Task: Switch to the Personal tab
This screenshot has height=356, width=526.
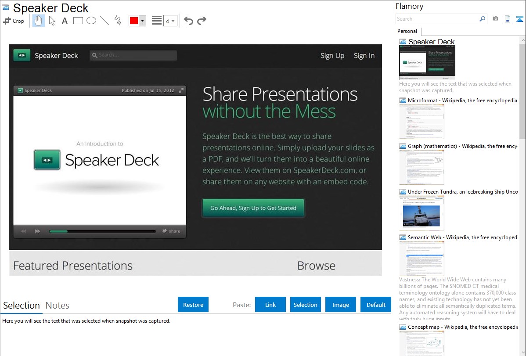Action: click(407, 31)
